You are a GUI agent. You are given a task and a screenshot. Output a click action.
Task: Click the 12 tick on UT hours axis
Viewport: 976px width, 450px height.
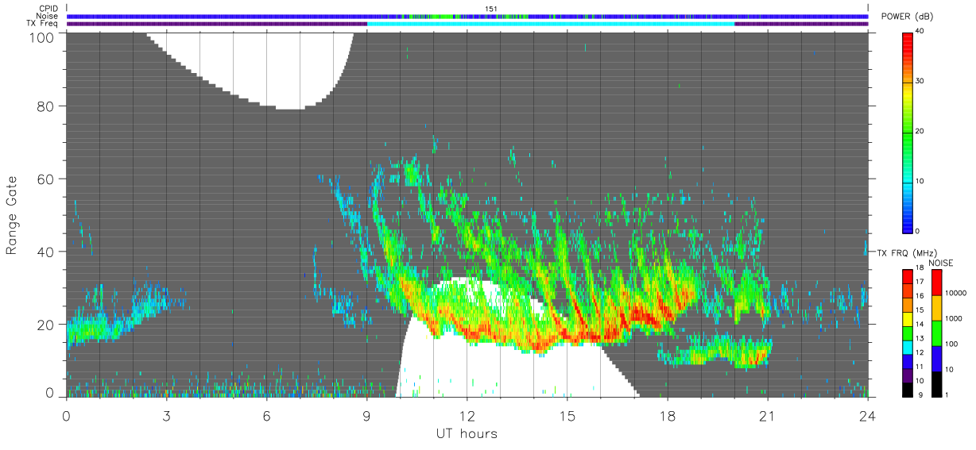pyautogui.click(x=467, y=416)
